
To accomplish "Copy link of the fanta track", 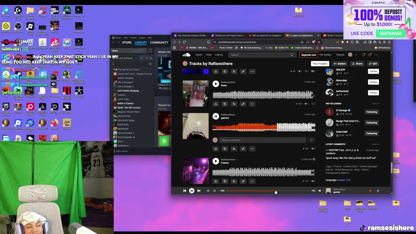I will (225, 104).
